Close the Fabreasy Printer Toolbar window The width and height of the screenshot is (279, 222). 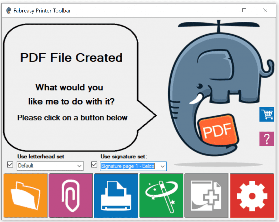coord(265,11)
